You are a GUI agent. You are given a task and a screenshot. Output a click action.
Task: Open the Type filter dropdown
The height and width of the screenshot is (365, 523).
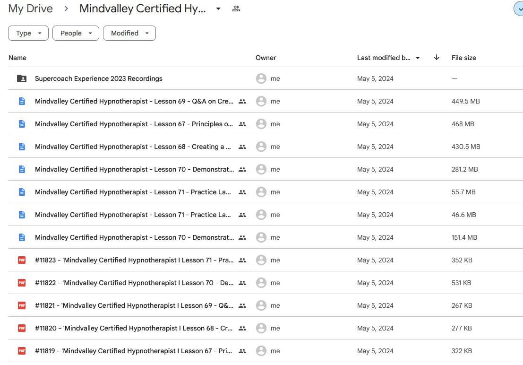28,33
